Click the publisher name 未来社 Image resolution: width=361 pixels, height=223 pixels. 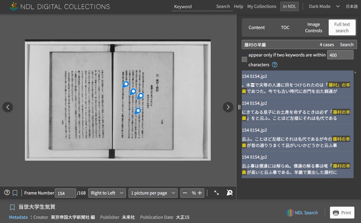tap(128, 217)
